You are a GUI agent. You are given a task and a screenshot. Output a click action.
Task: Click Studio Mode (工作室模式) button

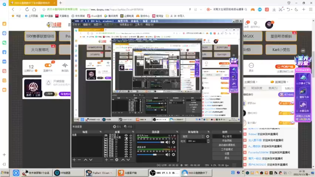coord(227,149)
